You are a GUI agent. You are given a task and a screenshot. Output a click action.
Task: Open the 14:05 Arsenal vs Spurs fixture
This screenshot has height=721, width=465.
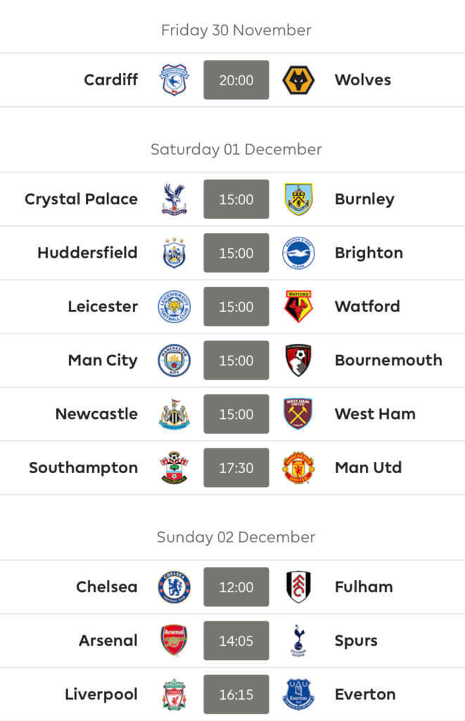tap(236, 641)
